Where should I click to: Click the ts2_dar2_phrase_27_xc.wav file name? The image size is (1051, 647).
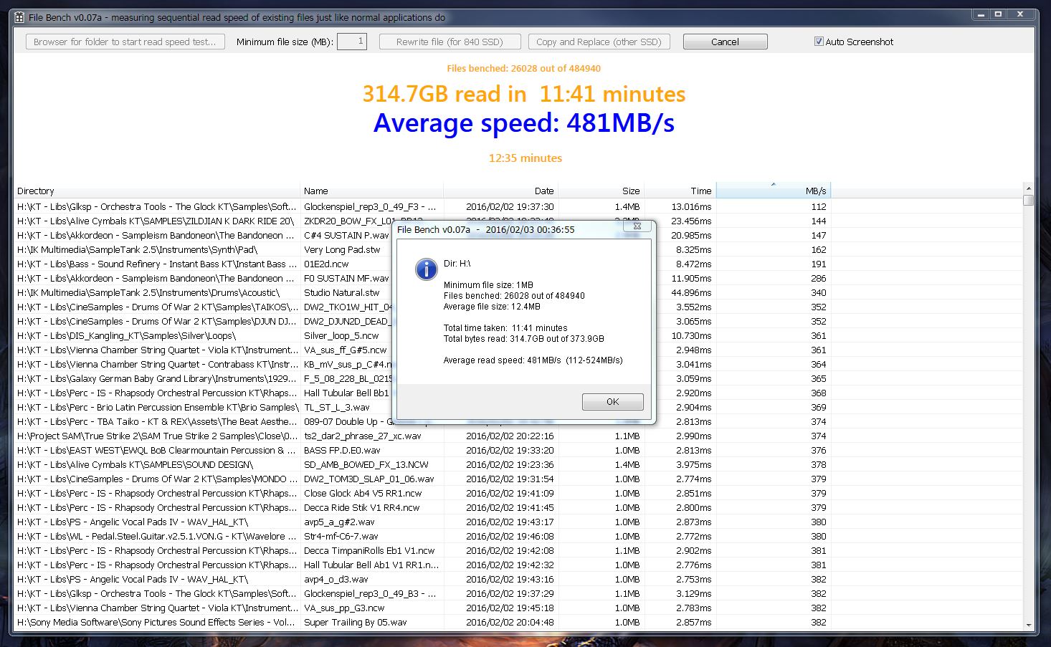pyautogui.click(x=363, y=436)
